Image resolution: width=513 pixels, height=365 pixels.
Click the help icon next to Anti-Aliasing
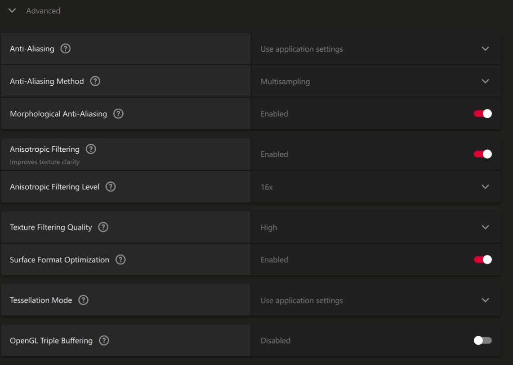[65, 49]
